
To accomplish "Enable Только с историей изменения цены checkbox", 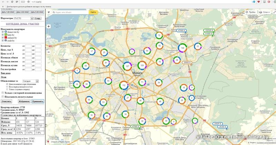I will coord(3,93).
